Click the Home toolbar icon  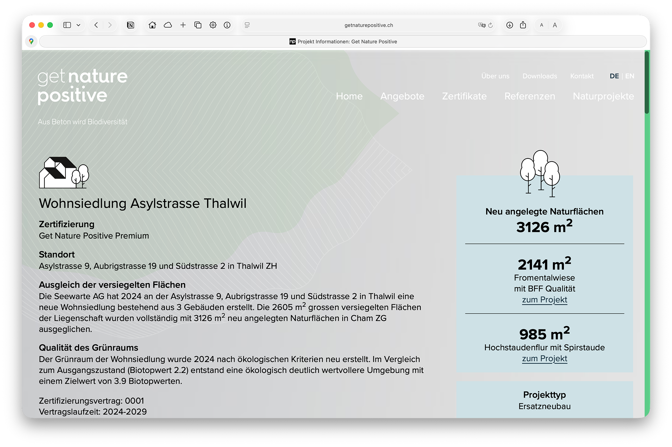point(152,25)
